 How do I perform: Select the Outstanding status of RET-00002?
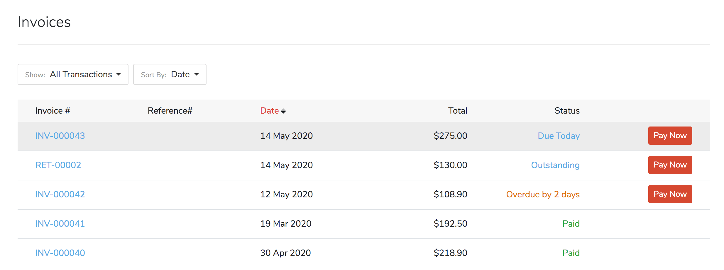pyautogui.click(x=555, y=165)
